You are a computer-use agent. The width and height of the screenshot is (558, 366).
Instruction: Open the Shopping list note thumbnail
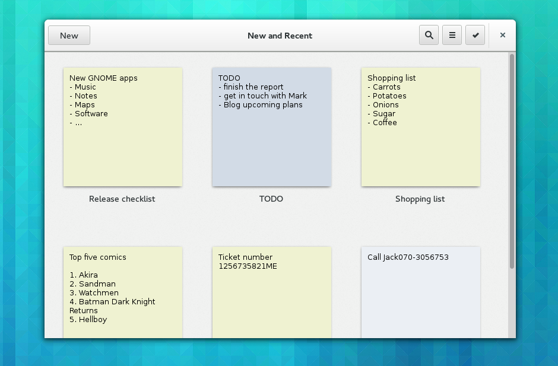421,127
